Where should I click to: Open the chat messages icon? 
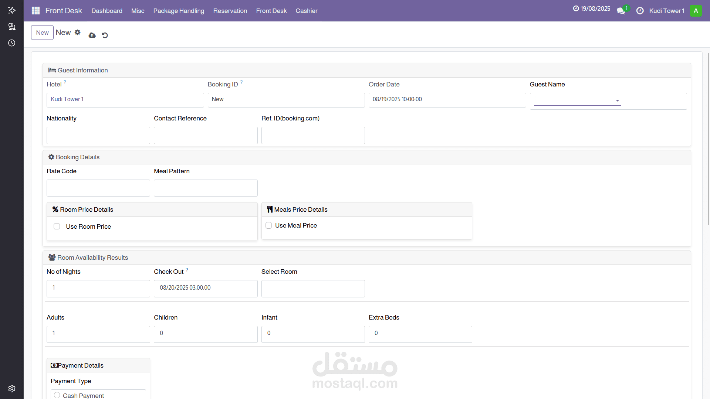pos(621,11)
